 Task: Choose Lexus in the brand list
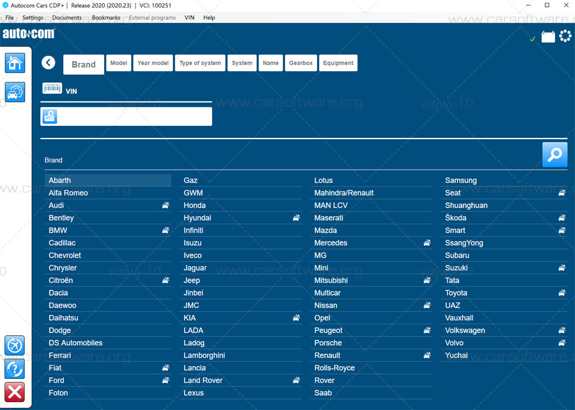pyautogui.click(x=240, y=393)
